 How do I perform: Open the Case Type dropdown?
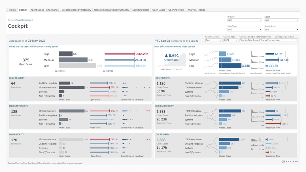244,29
